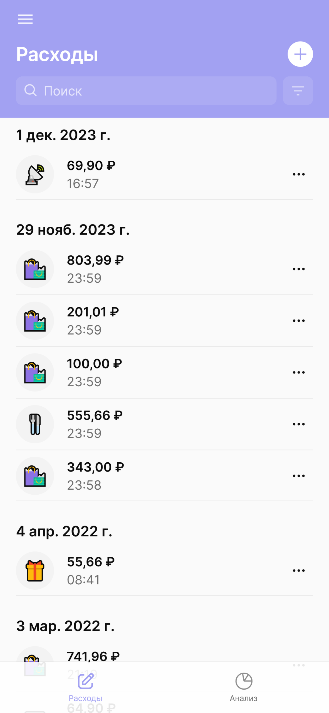Open the 100,00 ₽ expense entry

pos(164,373)
